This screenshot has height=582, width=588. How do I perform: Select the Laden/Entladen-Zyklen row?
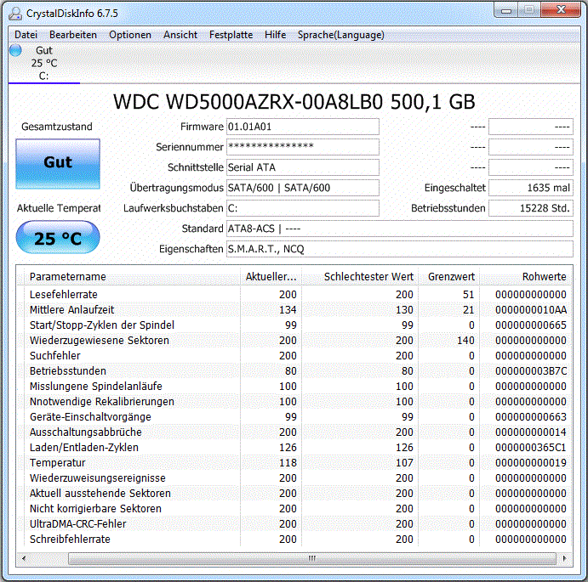pos(294,448)
